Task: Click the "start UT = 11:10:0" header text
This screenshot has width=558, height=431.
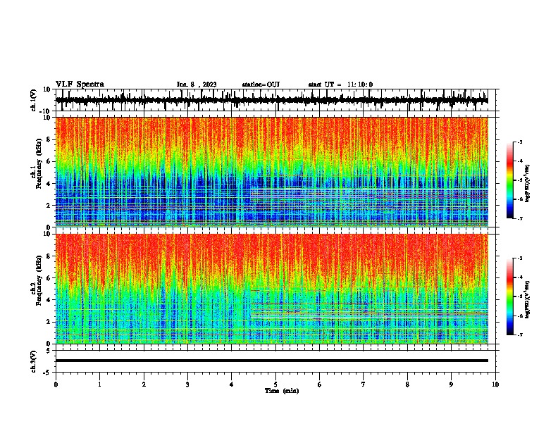Action: [340, 85]
